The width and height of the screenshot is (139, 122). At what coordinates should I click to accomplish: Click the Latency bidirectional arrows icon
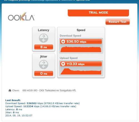44,38
